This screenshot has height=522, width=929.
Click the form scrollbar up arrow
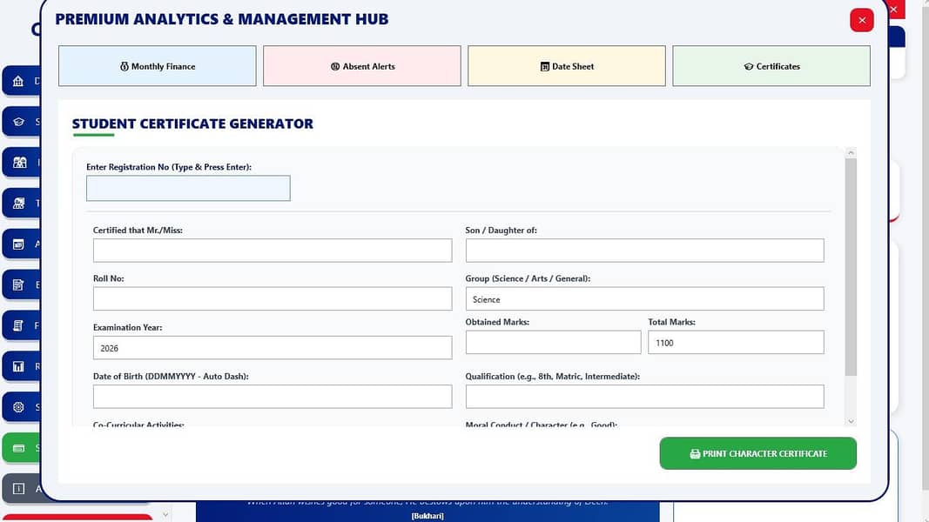click(851, 153)
